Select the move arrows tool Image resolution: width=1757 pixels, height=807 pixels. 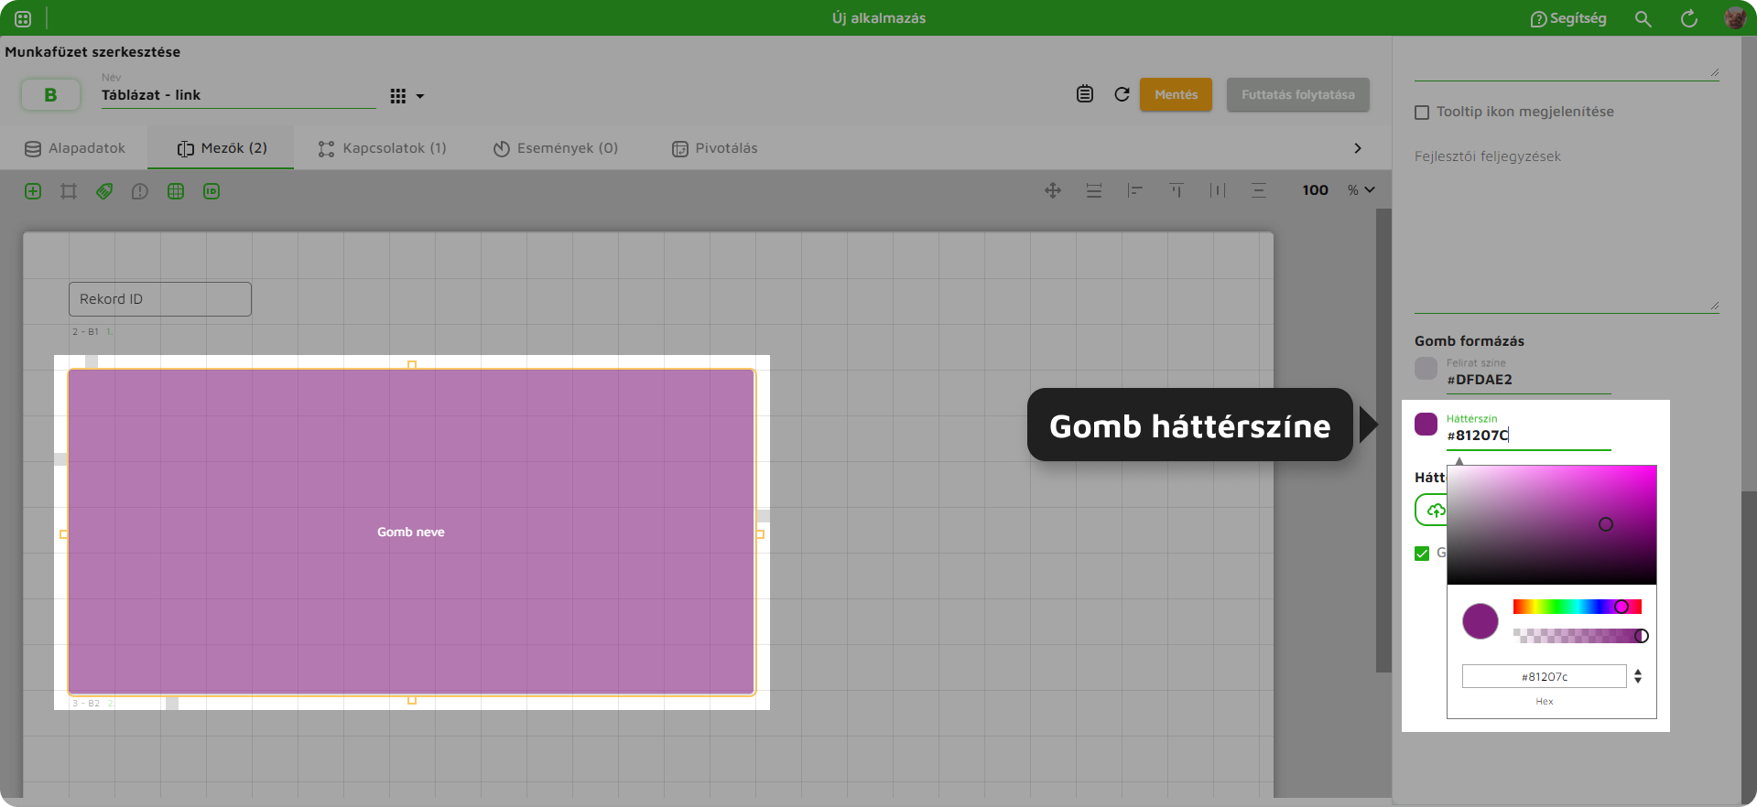[1053, 190]
